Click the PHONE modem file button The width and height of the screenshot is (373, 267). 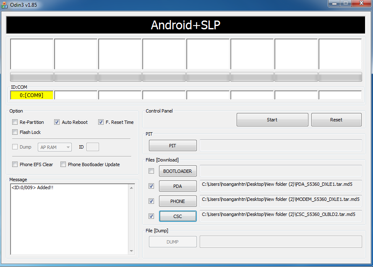coord(177,201)
